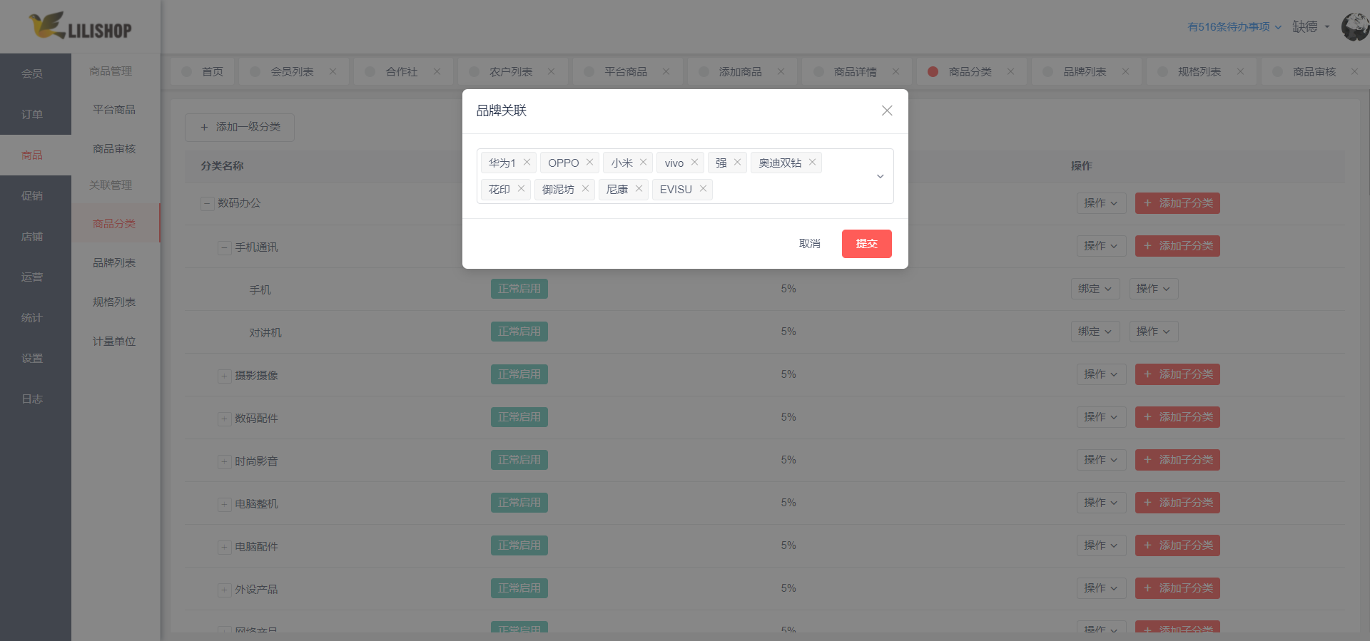Close the 品牌关联 dialog
Viewport: 1370px width, 641px height.
[x=887, y=111]
